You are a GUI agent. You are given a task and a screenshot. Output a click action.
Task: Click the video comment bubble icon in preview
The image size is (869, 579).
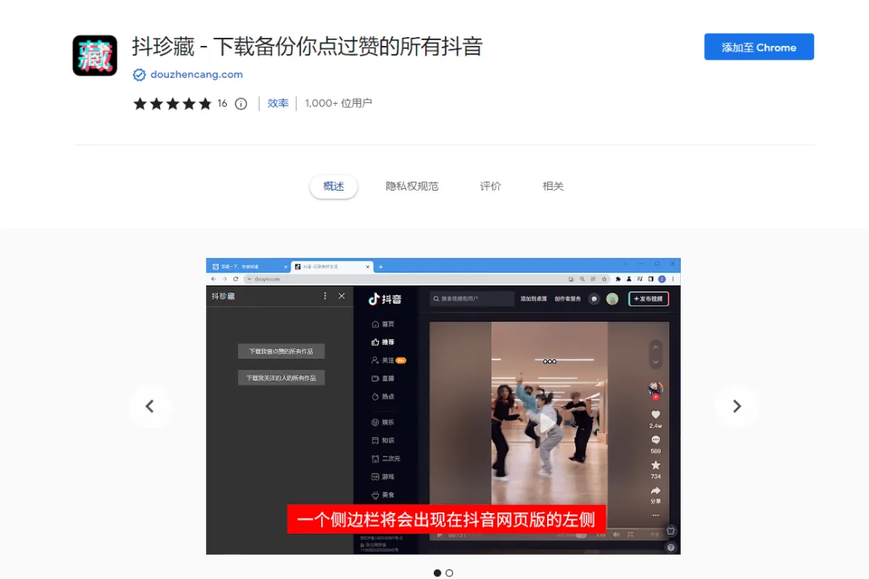[x=656, y=440]
